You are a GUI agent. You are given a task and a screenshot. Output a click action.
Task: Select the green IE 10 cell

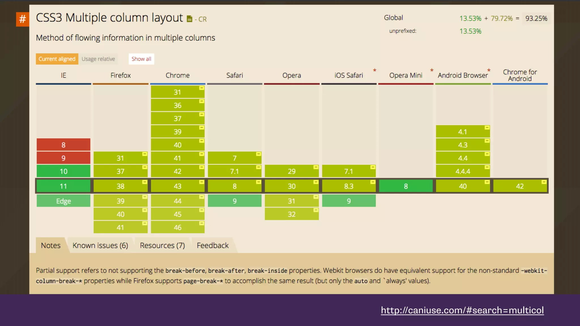point(63,171)
